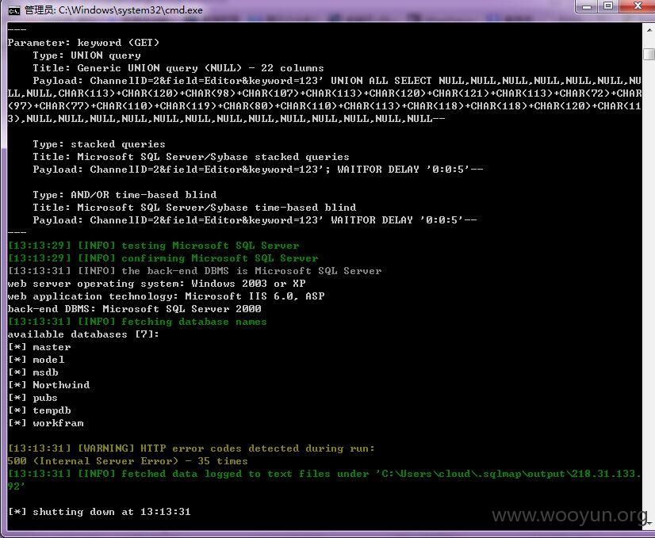
Task: Close the cmd.exe window
Action: (638, 6)
